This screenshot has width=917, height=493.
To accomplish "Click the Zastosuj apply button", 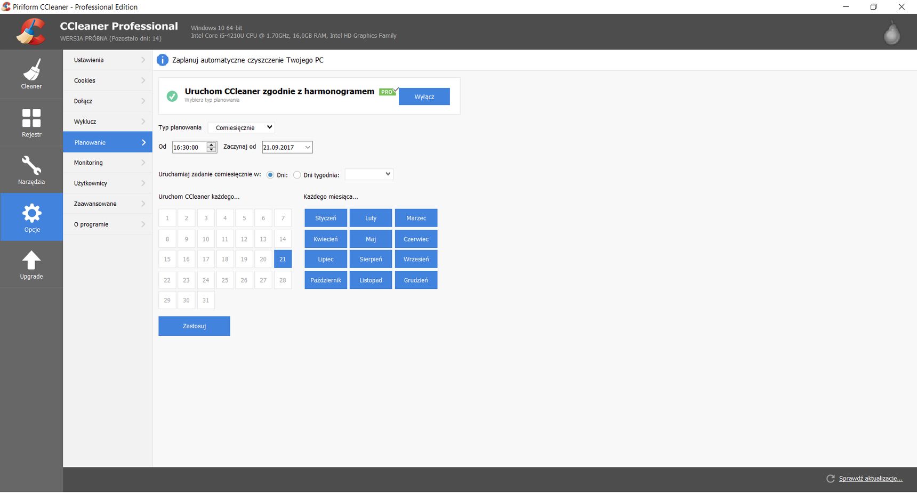I will 194,326.
